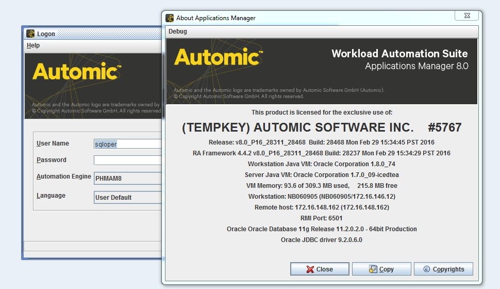Click the Release v8.0_P16 build line
The image size is (500, 289).
coord(322,142)
